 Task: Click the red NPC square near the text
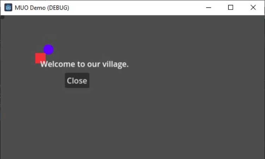[x=40, y=58]
